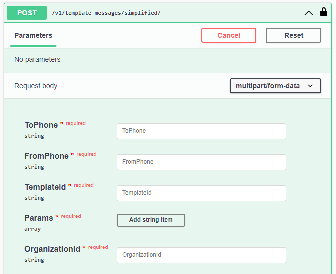Click the ToPhone field label
336x274 pixels.
[x=41, y=125]
